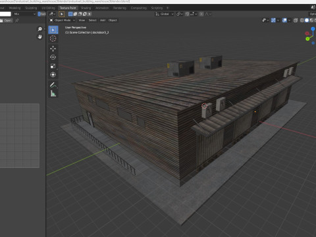Click the Open image button
The height and width of the screenshot is (237, 316).
[6, 20]
